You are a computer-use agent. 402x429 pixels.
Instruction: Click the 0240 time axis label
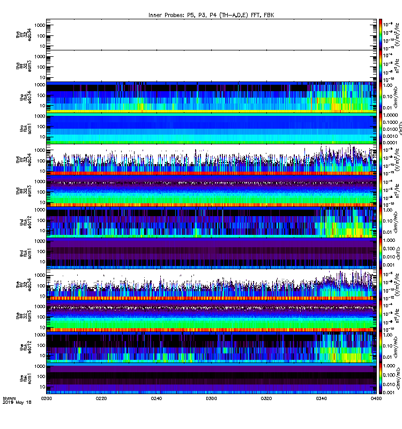(156, 398)
